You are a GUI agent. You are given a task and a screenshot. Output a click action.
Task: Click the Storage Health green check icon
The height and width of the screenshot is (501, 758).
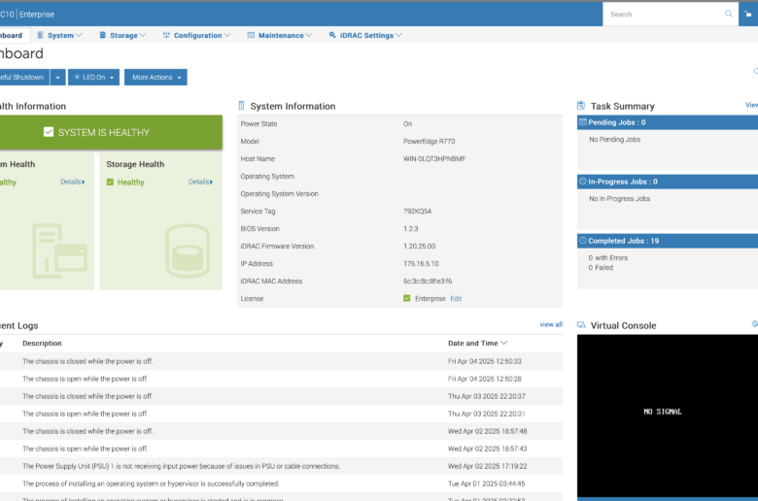(110, 183)
